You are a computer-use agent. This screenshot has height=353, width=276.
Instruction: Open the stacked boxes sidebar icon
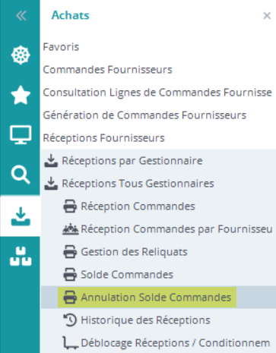(x=21, y=256)
